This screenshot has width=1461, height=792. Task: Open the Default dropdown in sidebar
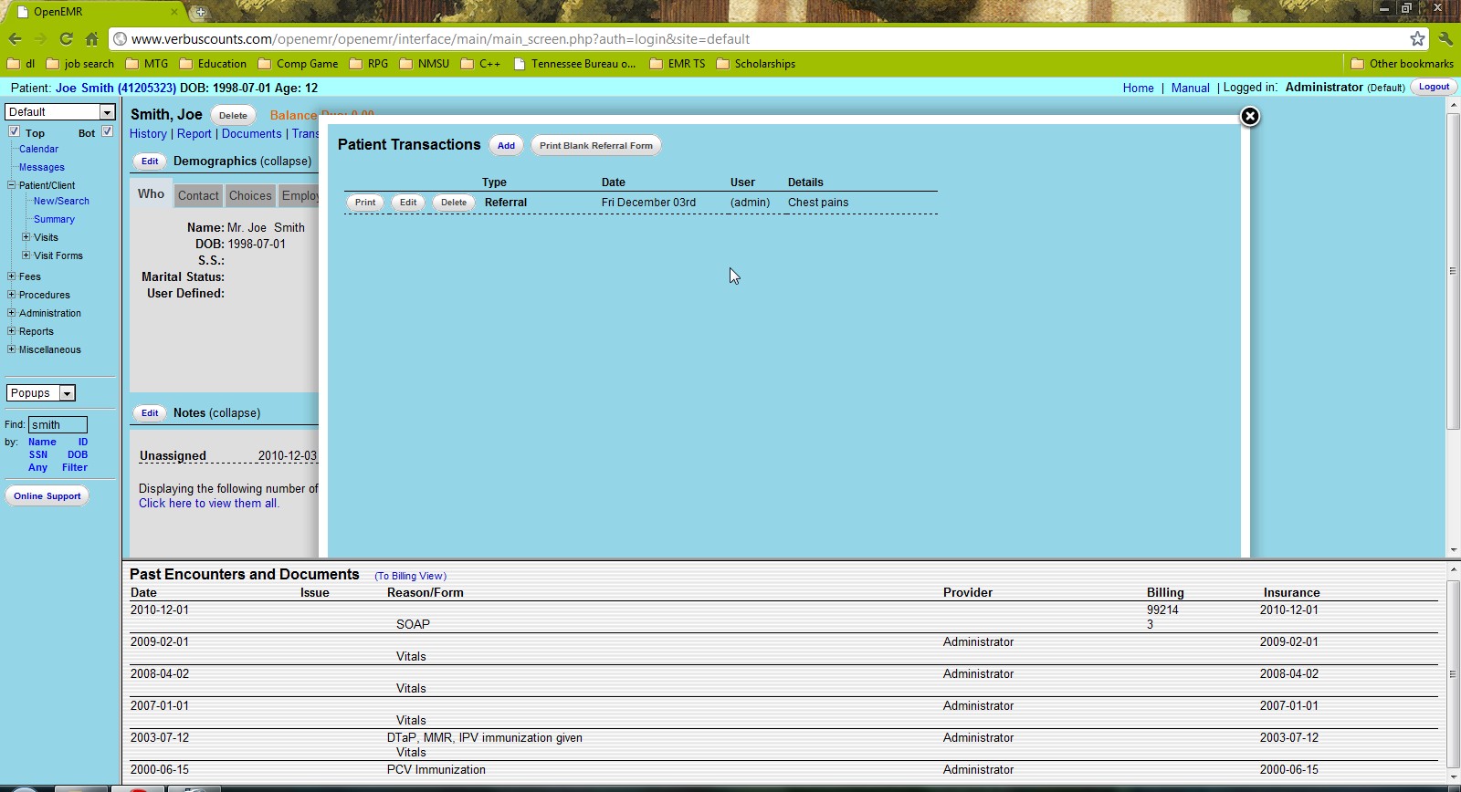tap(60, 112)
